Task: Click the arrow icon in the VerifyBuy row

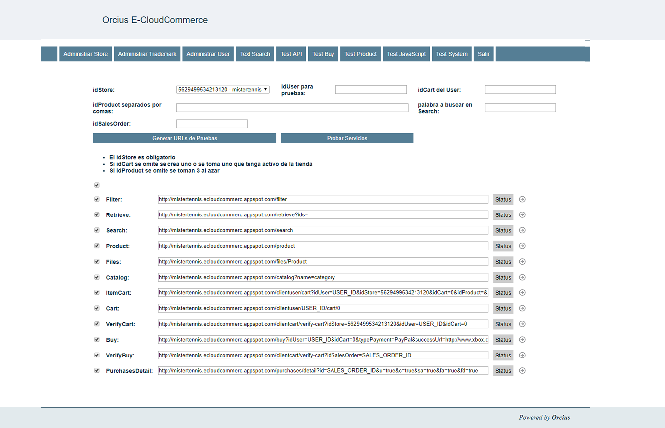Action: (522, 355)
